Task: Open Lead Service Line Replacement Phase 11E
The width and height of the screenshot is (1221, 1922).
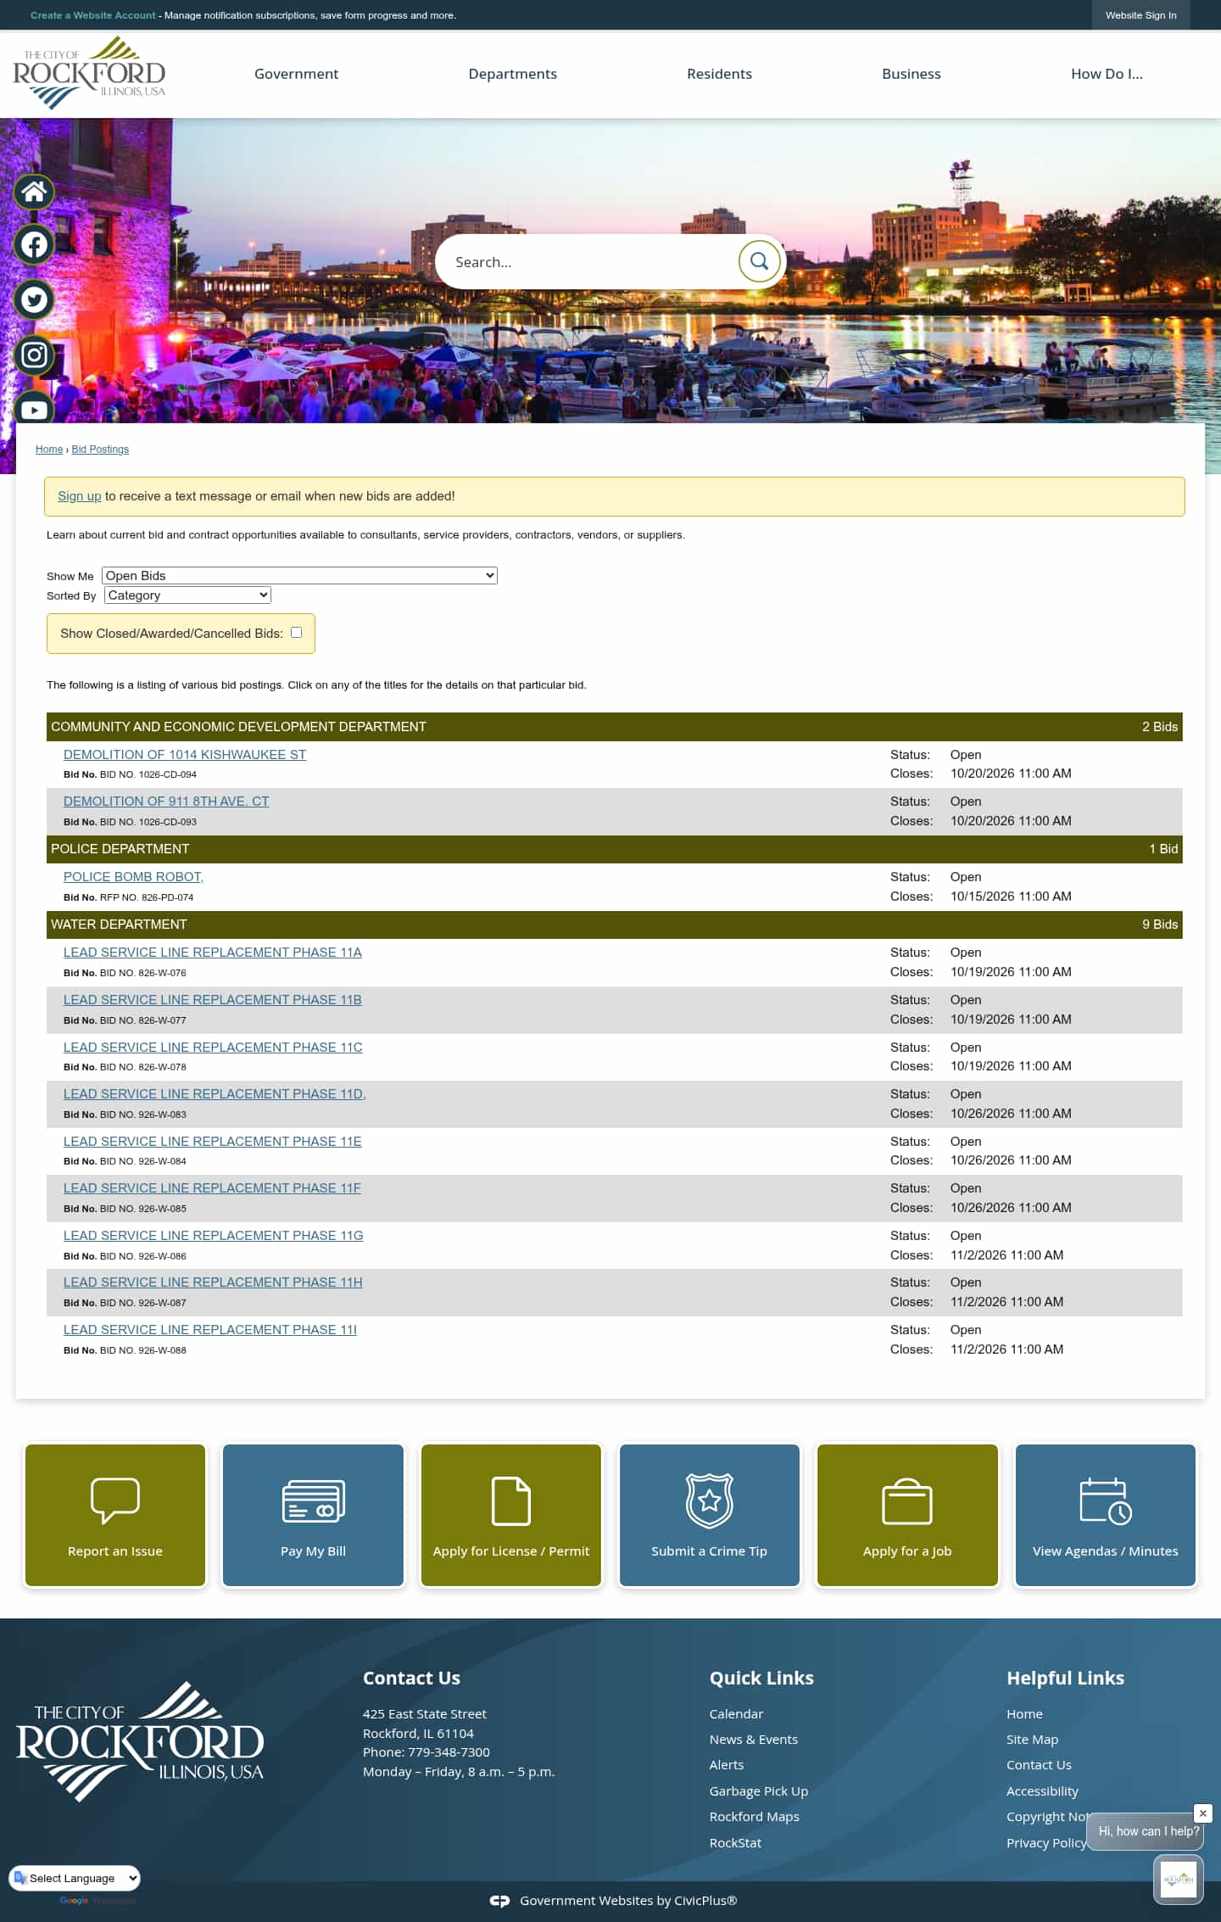Action: pos(213,1141)
